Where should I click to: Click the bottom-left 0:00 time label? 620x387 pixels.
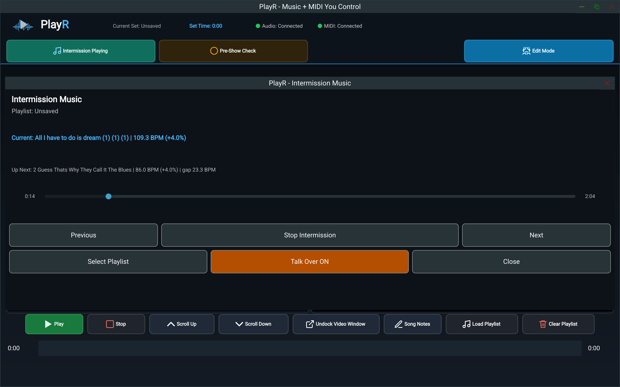(14, 348)
